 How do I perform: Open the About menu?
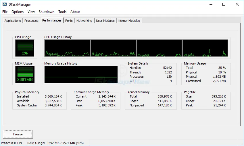tap(75, 12)
